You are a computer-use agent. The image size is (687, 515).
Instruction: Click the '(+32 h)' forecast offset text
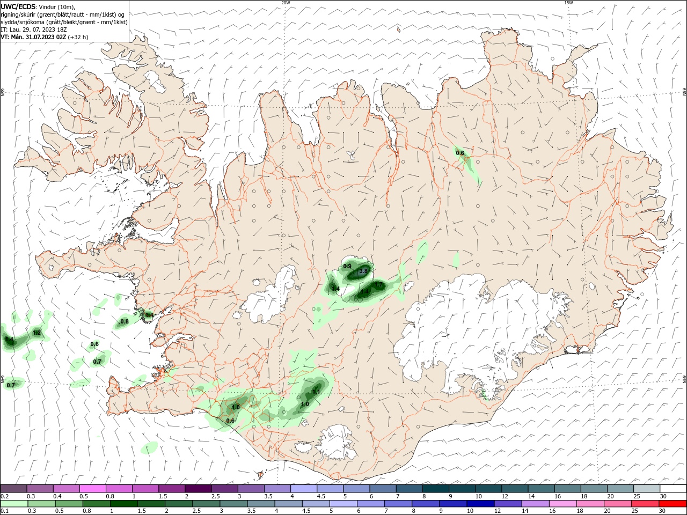(78, 37)
